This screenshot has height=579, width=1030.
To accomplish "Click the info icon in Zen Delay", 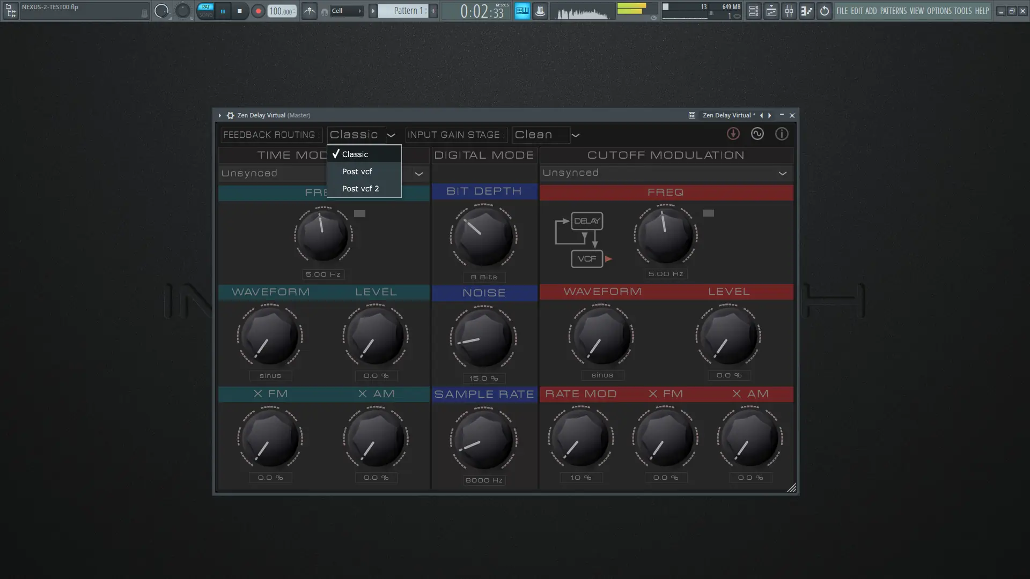I will 782,134.
